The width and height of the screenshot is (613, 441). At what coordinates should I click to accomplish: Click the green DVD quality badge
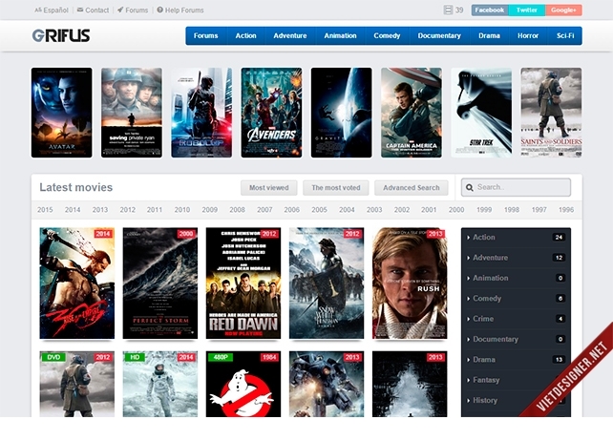[x=53, y=357]
